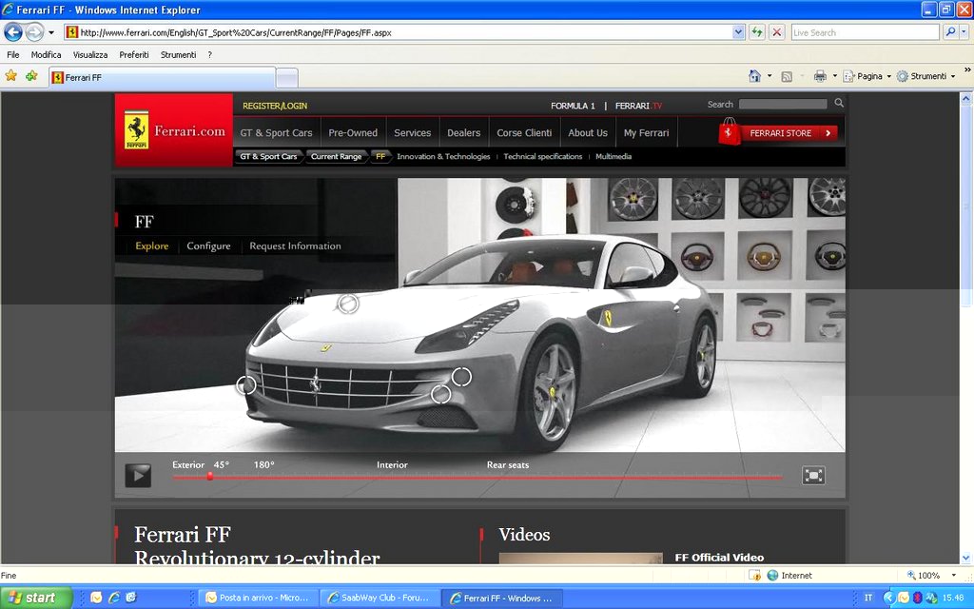This screenshot has width=974, height=609.
Task: Click the red Stop loading icon
Action: 777,32
